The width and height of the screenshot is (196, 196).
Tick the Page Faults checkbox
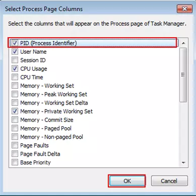[x=15, y=145]
